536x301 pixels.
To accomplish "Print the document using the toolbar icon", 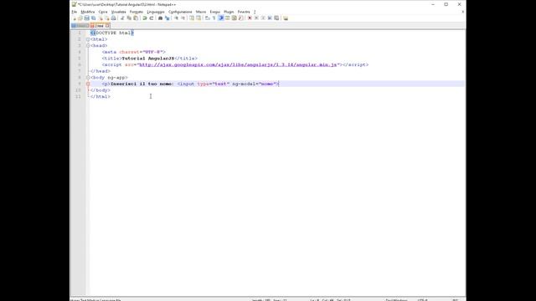I will [114, 18].
